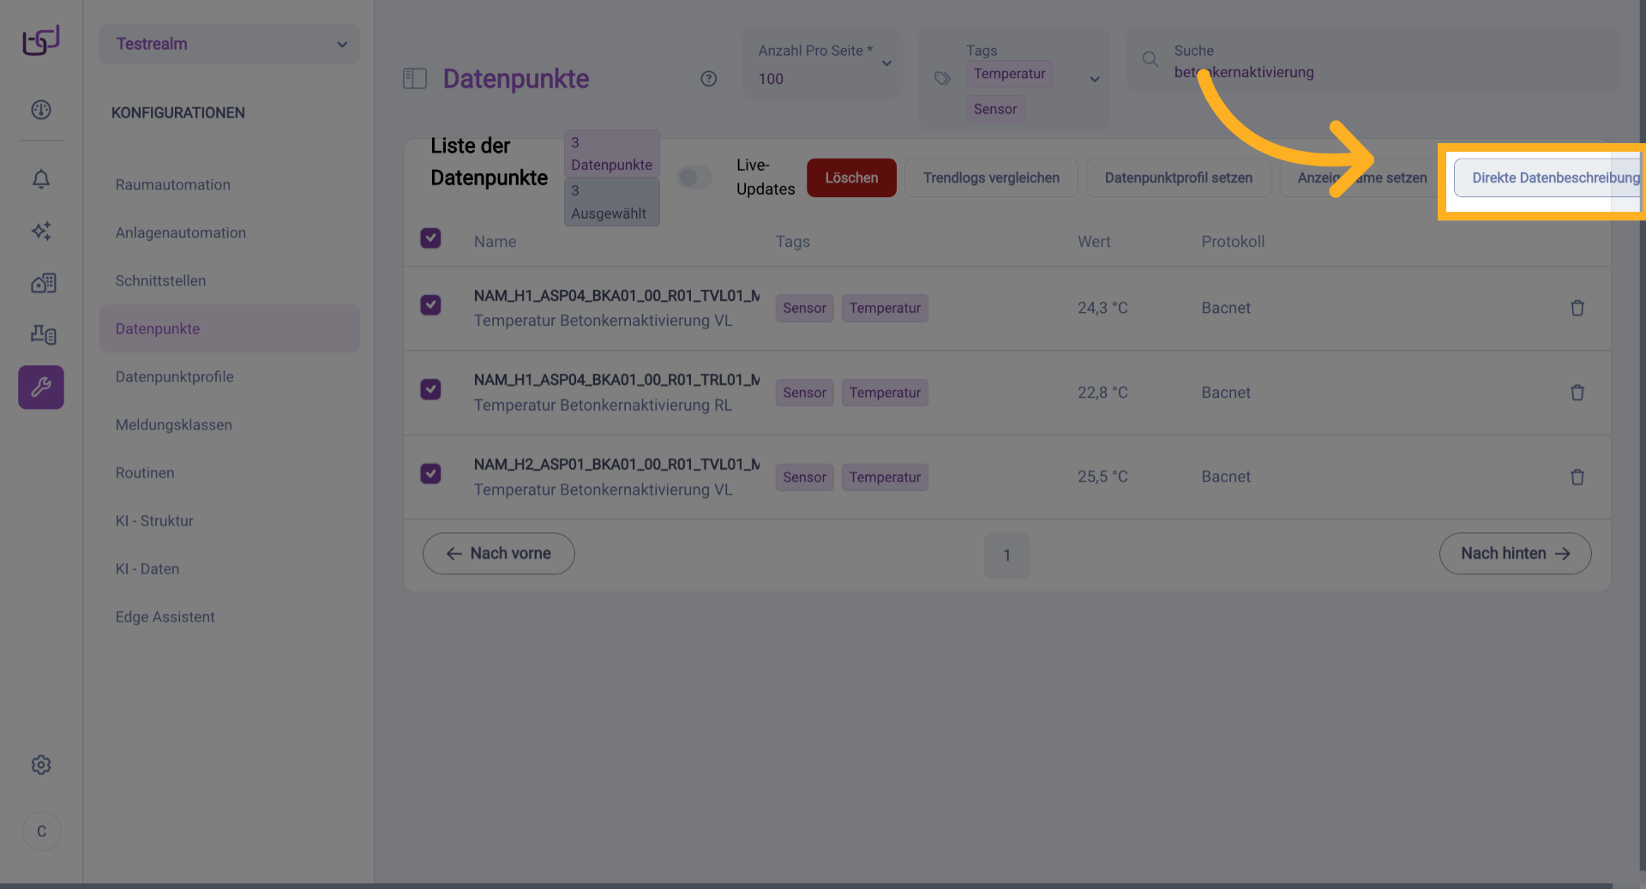The width and height of the screenshot is (1646, 889).
Task: Open notifications bell icon in sidebar
Action: coord(41,179)
